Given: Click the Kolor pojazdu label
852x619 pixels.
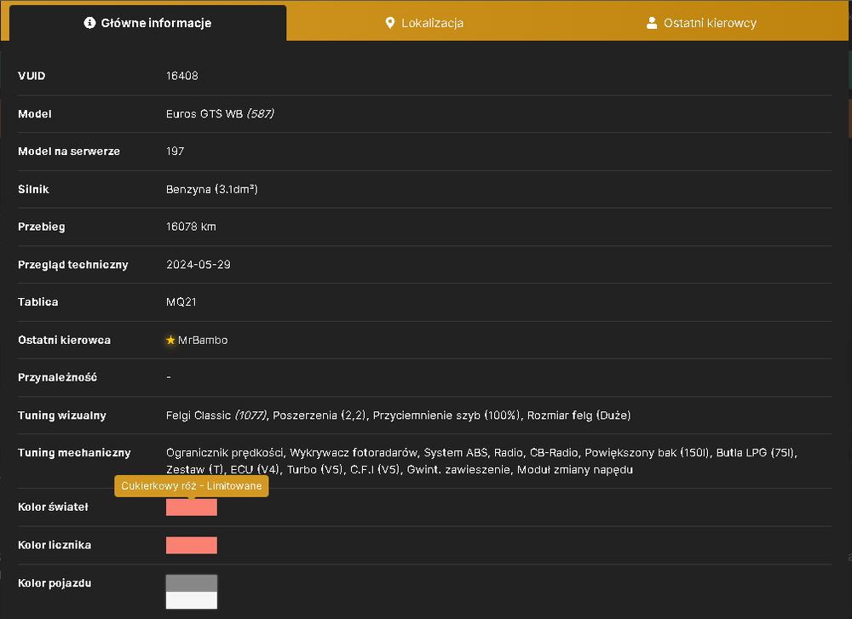Looking at the screenshot, I should 55,583.
